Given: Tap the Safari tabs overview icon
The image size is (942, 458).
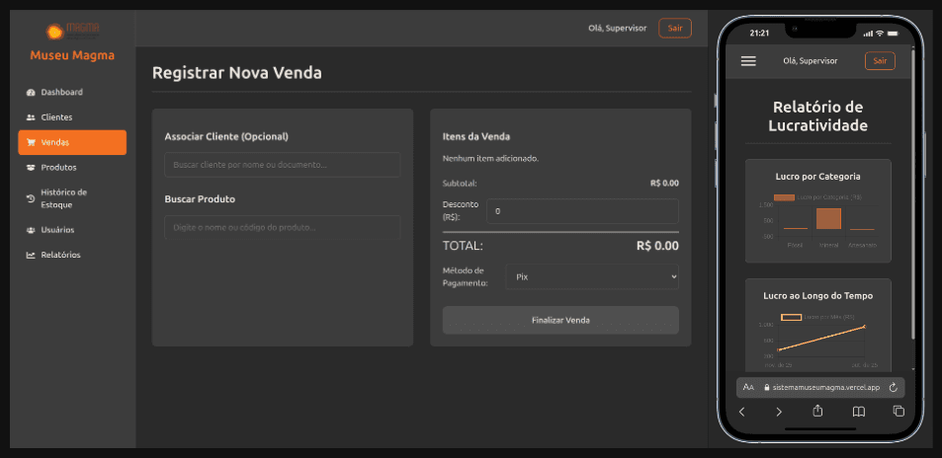Looking at the screenshot, I should pyautogui.click(x=899, y=411).
